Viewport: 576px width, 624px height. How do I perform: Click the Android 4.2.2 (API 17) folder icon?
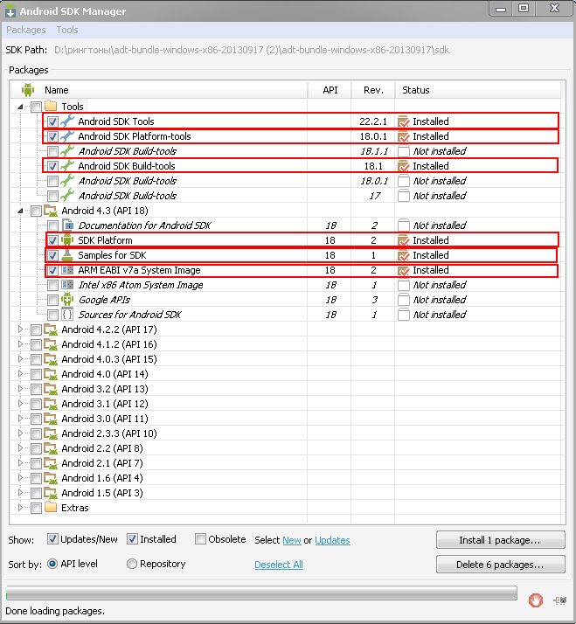coord(51,329)
